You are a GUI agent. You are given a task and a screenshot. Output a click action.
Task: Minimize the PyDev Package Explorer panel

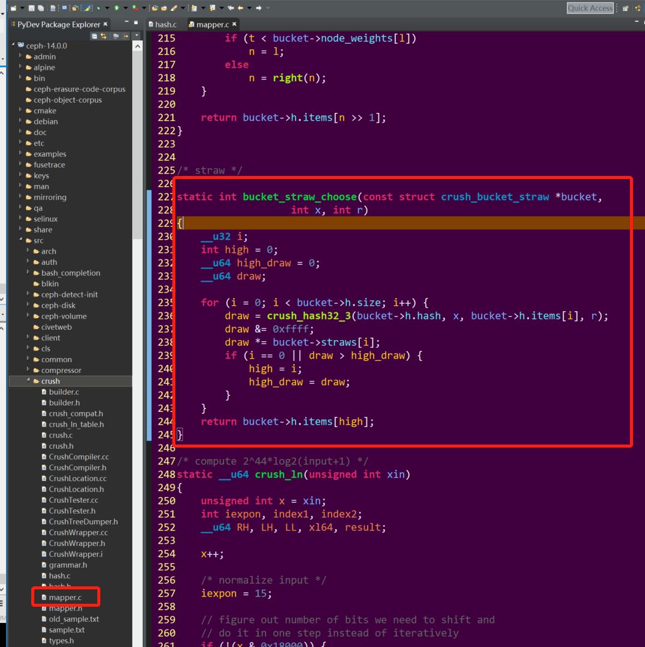point(127,22)
